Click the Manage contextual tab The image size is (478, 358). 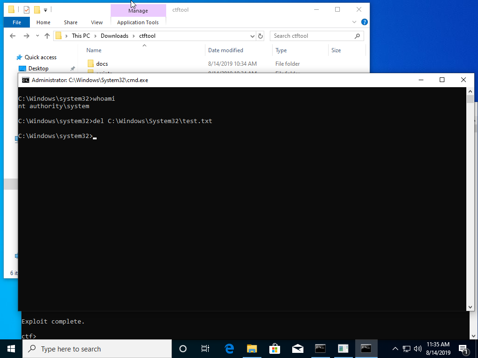coord(138,11)
